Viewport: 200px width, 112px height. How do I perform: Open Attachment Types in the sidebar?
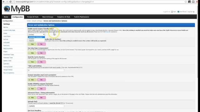point(8,55)
